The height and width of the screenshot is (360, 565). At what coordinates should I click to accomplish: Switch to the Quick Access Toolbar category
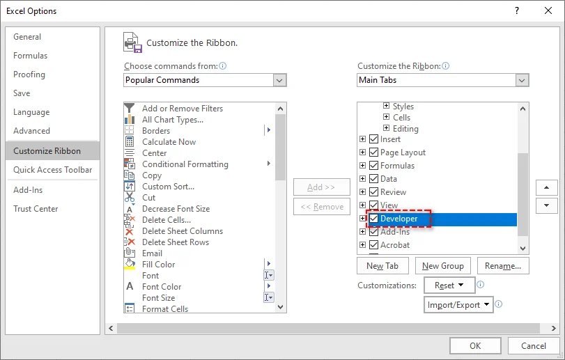[52, 170]
